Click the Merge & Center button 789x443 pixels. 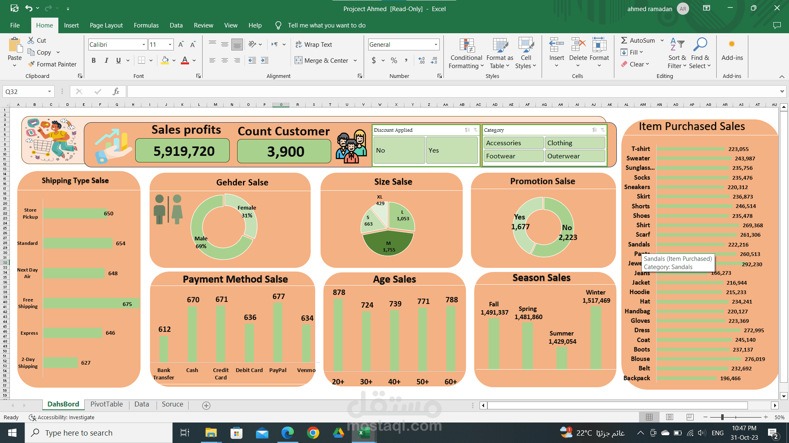[322, 60]
